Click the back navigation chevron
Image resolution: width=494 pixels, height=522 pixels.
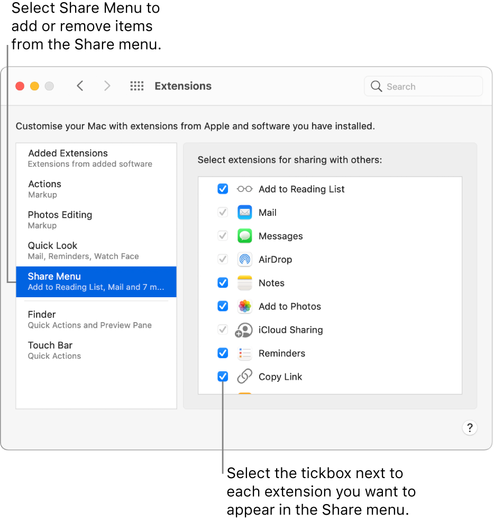[x=80, y=86]
